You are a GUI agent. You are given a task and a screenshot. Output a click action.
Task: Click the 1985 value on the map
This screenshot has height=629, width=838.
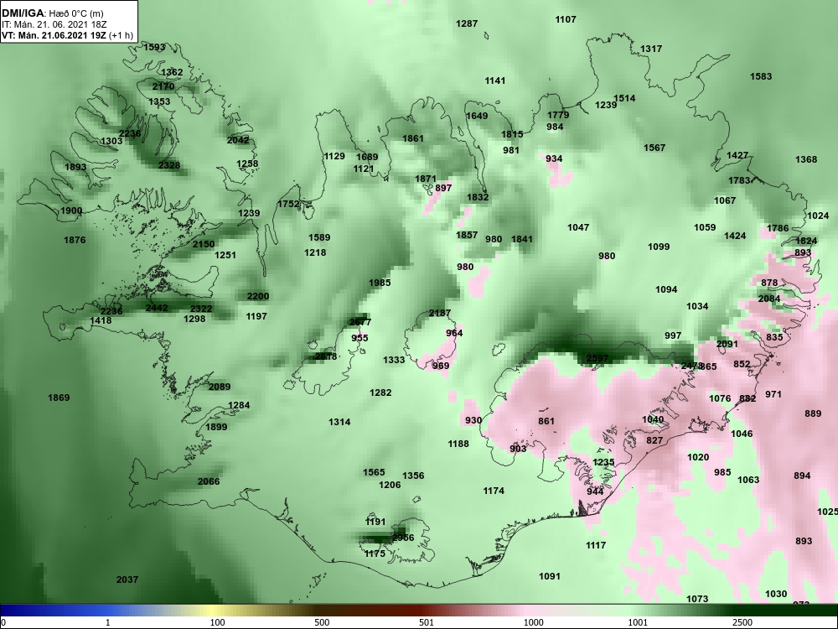[380, 283]
